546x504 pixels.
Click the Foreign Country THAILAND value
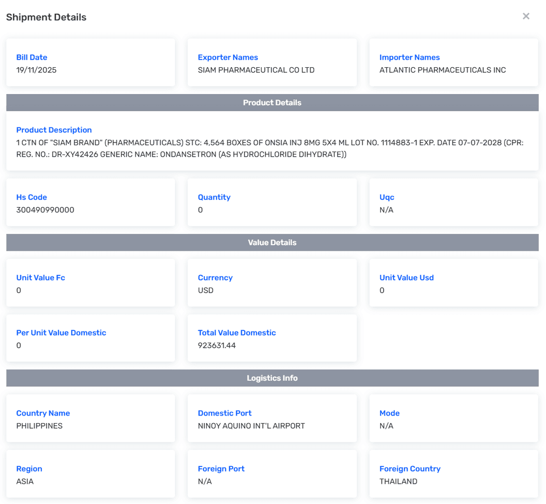pos(398,482)
